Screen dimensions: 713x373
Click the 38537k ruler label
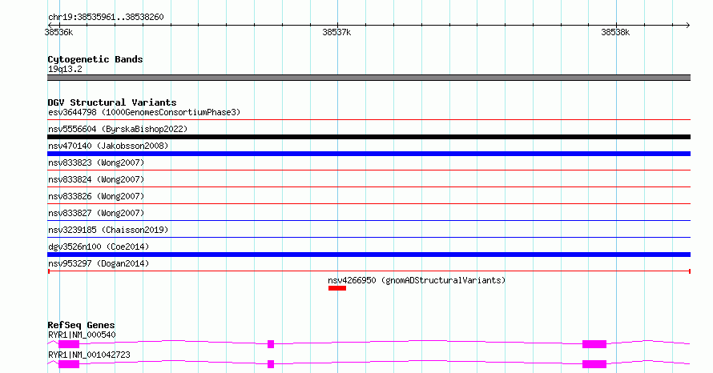pos(336,32)
